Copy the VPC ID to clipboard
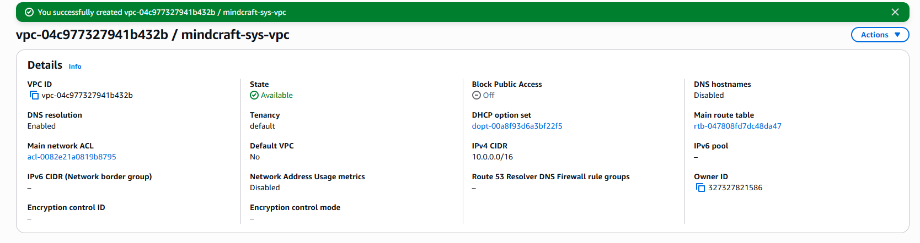920x243 pixels. click(34, 96)
